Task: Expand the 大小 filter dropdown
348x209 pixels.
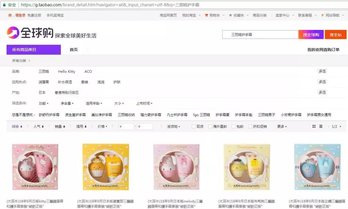Action: 119,104
